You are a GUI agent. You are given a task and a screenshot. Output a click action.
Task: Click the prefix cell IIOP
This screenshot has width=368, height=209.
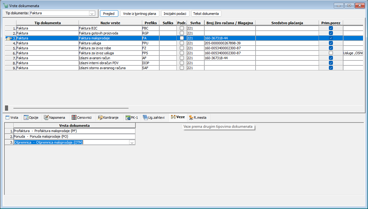pos(151,63)
